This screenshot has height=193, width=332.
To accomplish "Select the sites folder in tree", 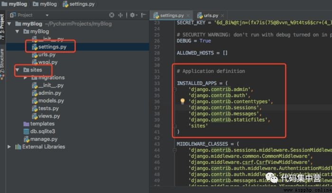I will [33, 70].
